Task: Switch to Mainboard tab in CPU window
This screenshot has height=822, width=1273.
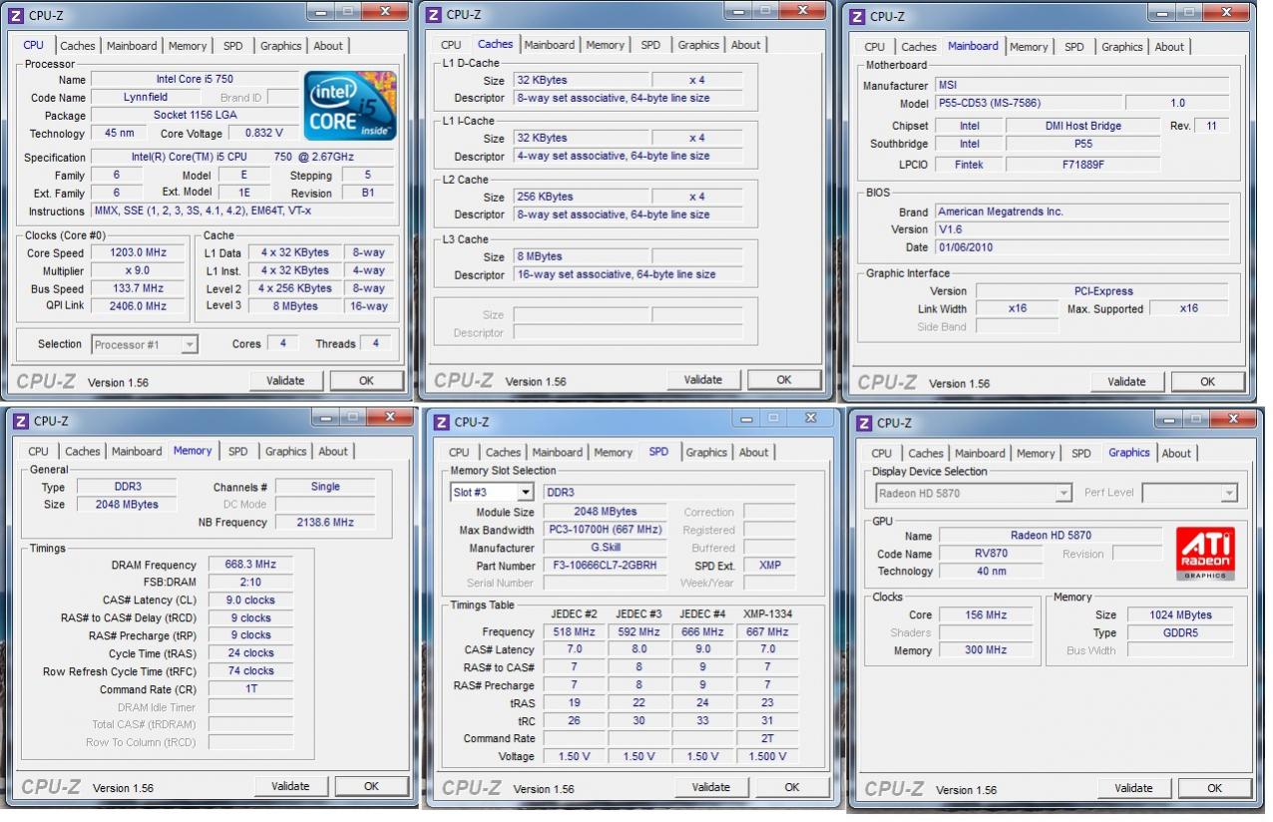Action: (x=132, y=46)
